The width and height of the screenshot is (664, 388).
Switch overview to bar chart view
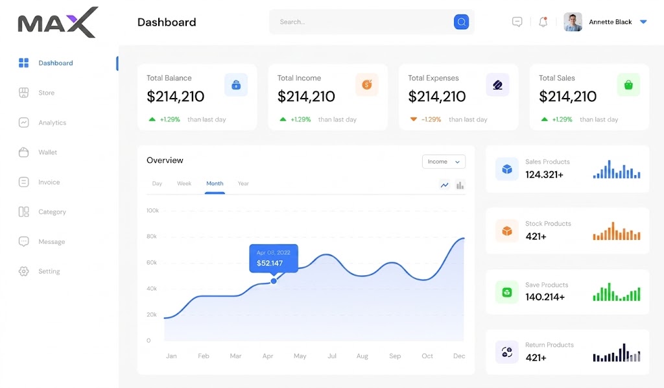(x=460, y=185)
